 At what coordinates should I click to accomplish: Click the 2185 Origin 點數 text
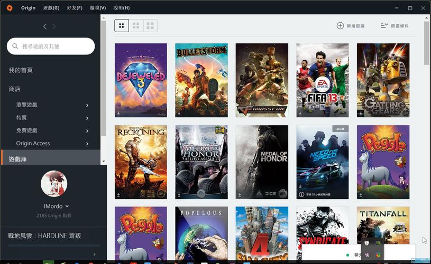click(54, 216)
